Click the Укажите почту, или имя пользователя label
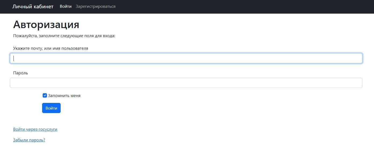Image resolution: width=374 pixels, height=151 pixels. click(50, 48)
